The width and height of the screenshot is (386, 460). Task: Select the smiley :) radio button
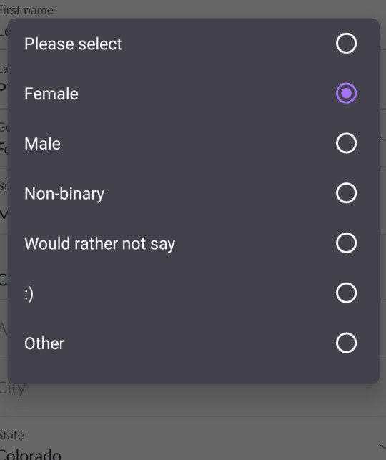point(346,293)
